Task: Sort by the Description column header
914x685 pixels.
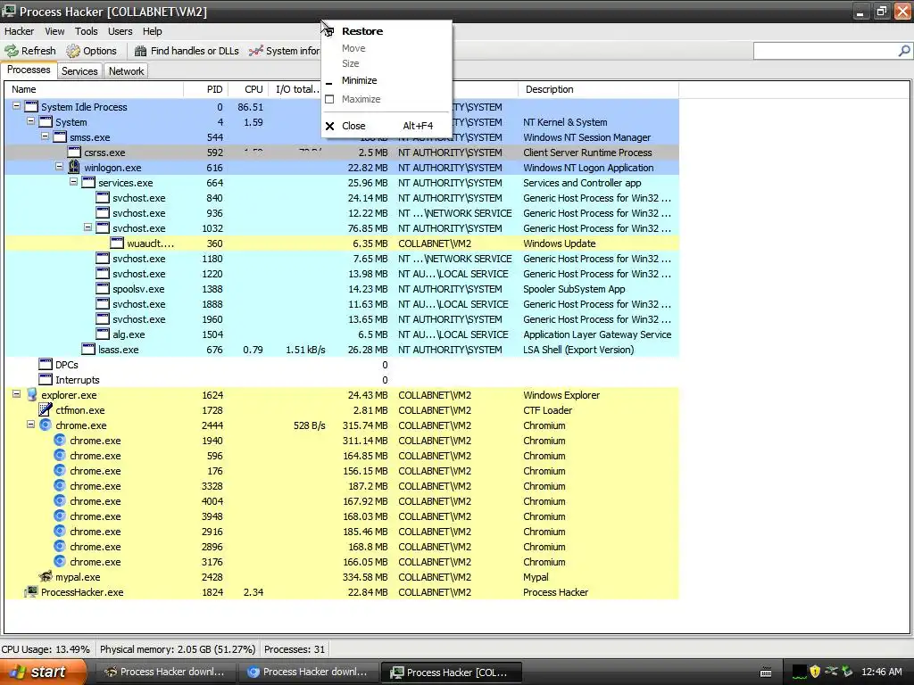Action: 599,89
